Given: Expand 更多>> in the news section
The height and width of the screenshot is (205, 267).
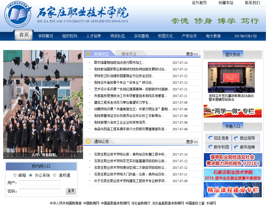Looking at the screenshot, I should pos(192,54).
